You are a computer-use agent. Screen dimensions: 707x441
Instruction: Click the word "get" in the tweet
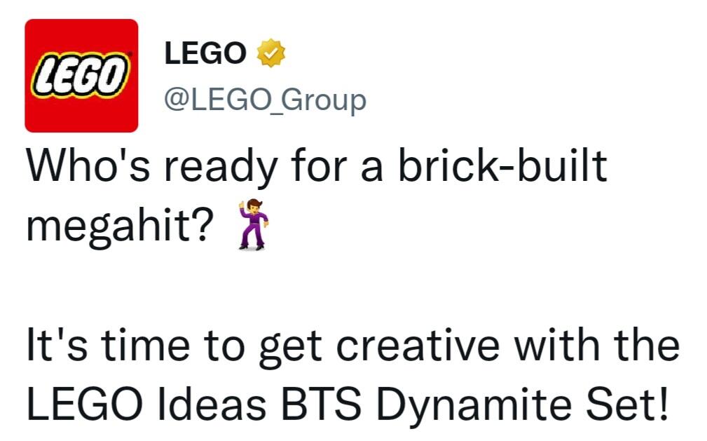pyautogui.click(x=290, y=349)
